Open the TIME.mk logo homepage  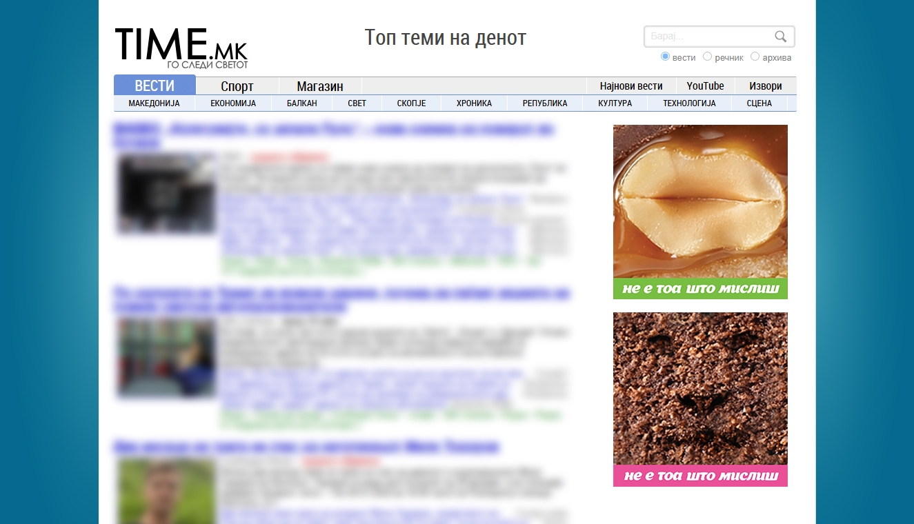coord(181,48)
